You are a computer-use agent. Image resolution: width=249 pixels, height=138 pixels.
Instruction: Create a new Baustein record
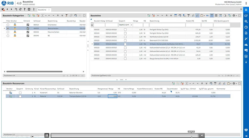point(149,16)
